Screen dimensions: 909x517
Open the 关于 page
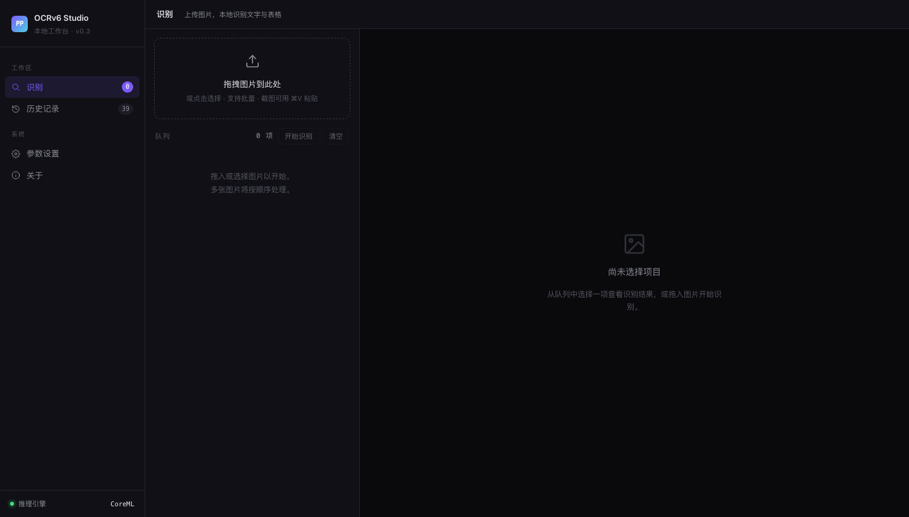click(x=72, y=175)
